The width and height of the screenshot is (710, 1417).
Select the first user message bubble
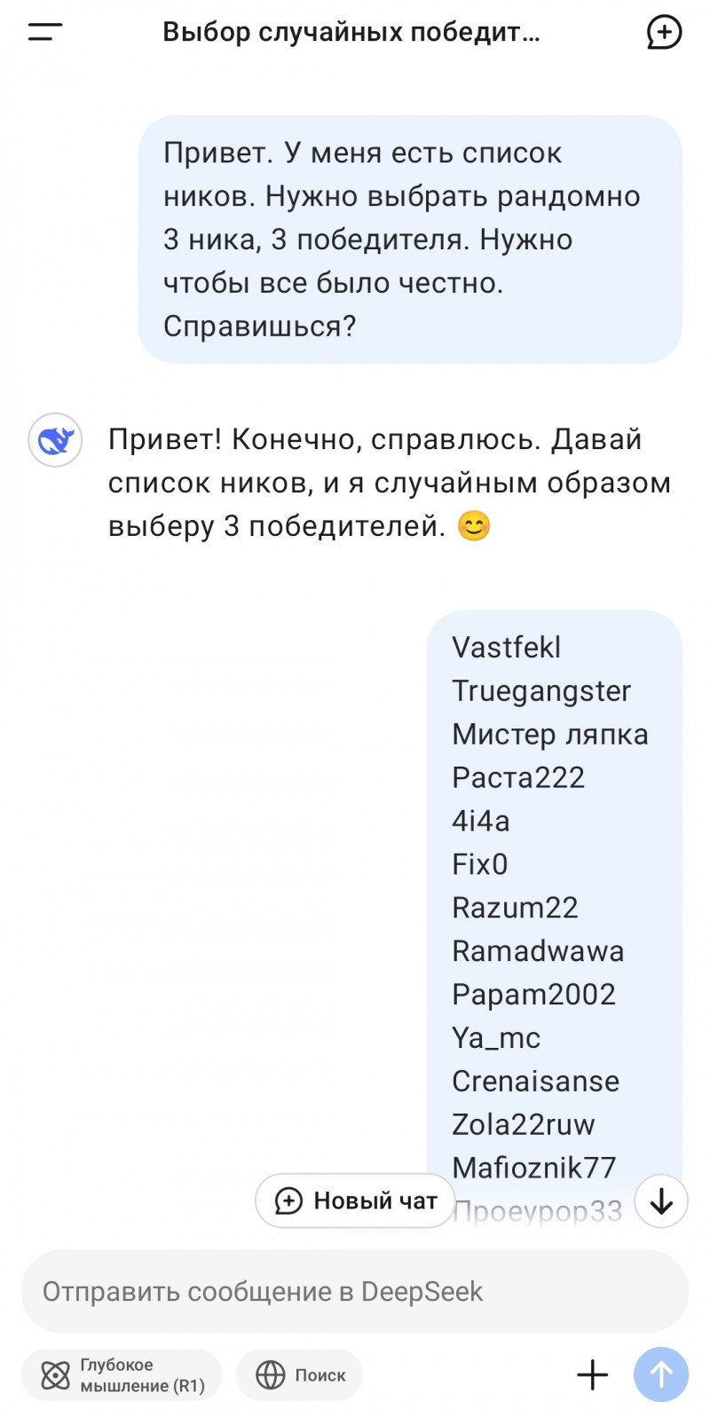(409, 240)
